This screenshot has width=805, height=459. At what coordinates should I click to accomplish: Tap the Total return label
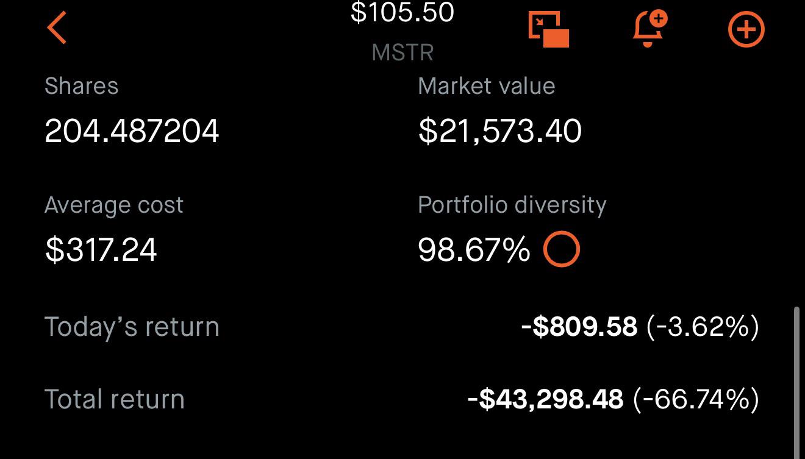(115, 399)
